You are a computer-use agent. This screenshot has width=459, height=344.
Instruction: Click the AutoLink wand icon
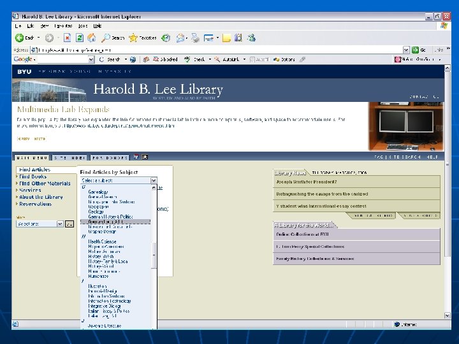[x=217, y=59]
